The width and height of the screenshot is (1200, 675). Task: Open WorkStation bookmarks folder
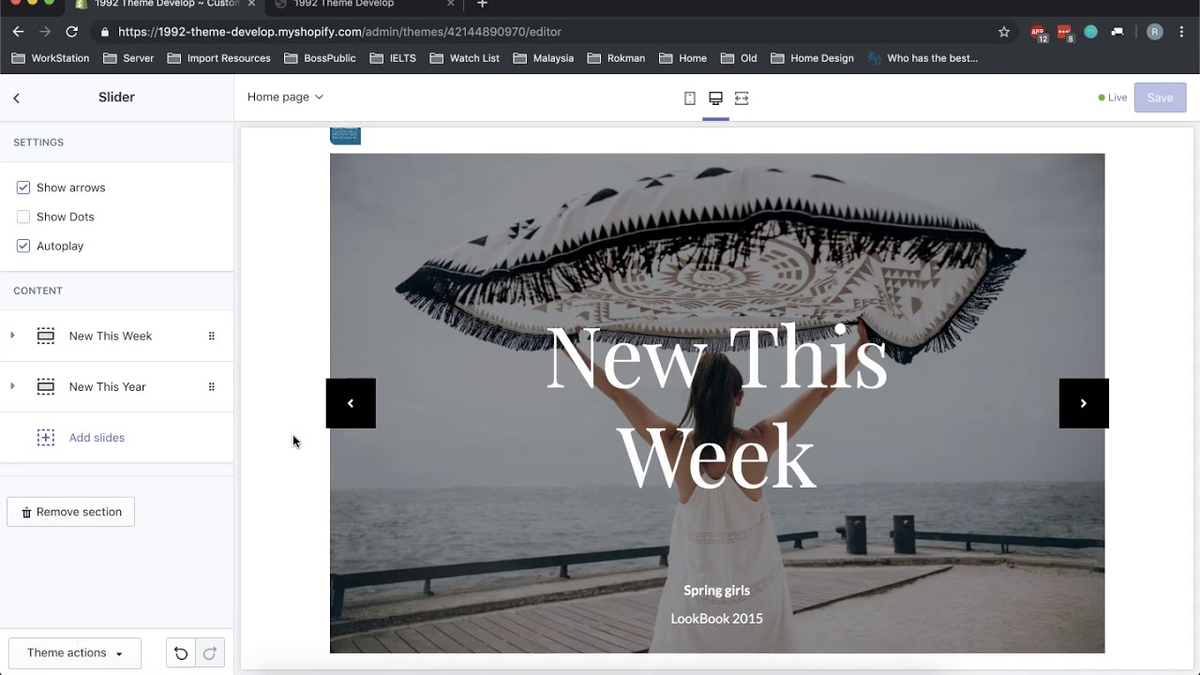pyautogui.click(x=50, y=58)
